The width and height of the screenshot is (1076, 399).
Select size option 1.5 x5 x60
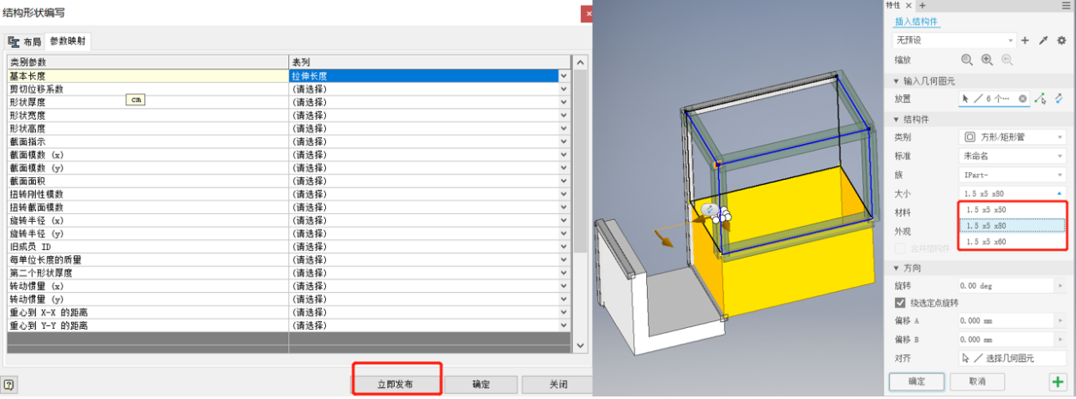[1012, 242]
